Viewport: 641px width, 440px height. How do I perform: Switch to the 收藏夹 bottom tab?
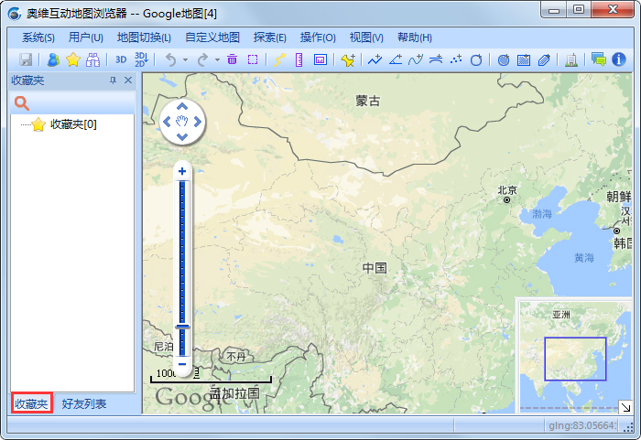(x=31, y=403)
